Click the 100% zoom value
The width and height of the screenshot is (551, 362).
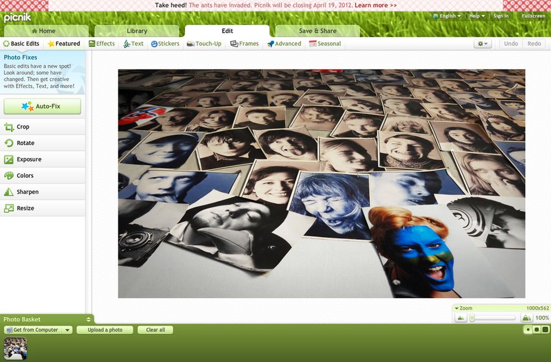(x=542, y=318)
